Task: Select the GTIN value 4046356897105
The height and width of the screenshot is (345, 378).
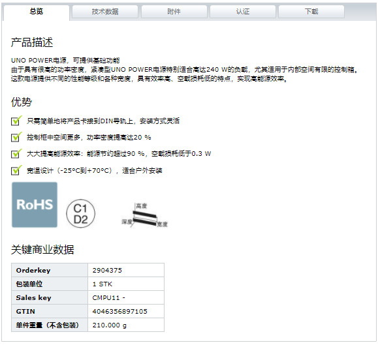Action: [x=120, y=312]
